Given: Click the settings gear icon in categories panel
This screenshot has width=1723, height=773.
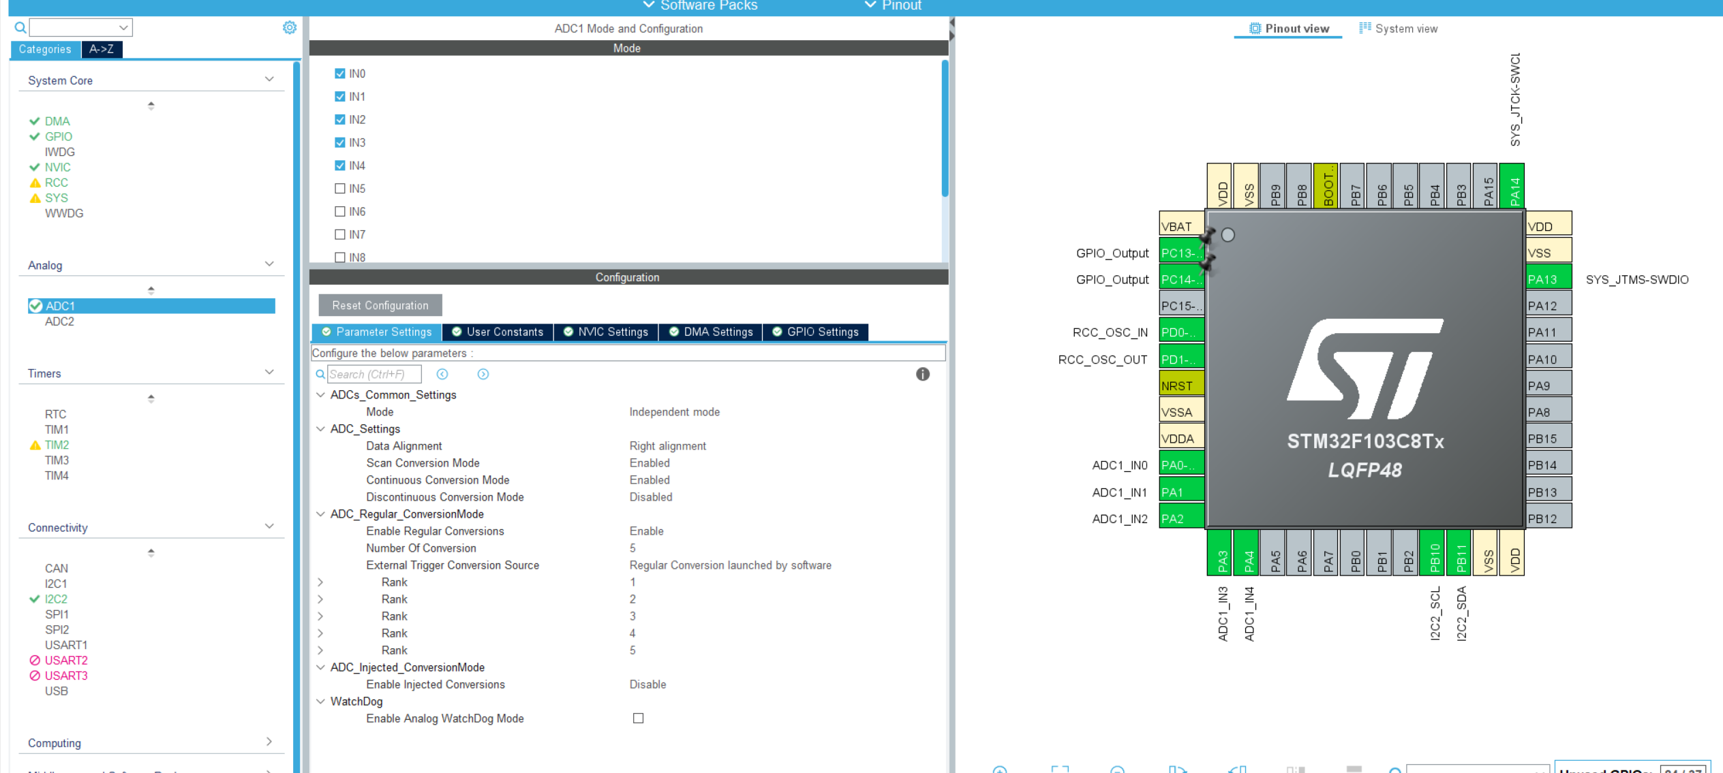Looking at the screenshot, I should 290,27.
